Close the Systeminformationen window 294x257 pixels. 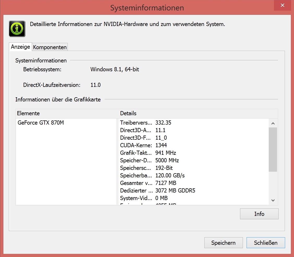click(x=282, y=5)
